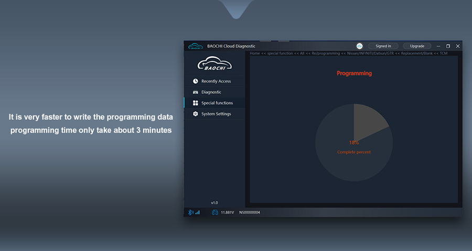Click the TCM breadcrumb item
Image resolution: width=472 pixels, height=251 pixels.
click(443, 54)
